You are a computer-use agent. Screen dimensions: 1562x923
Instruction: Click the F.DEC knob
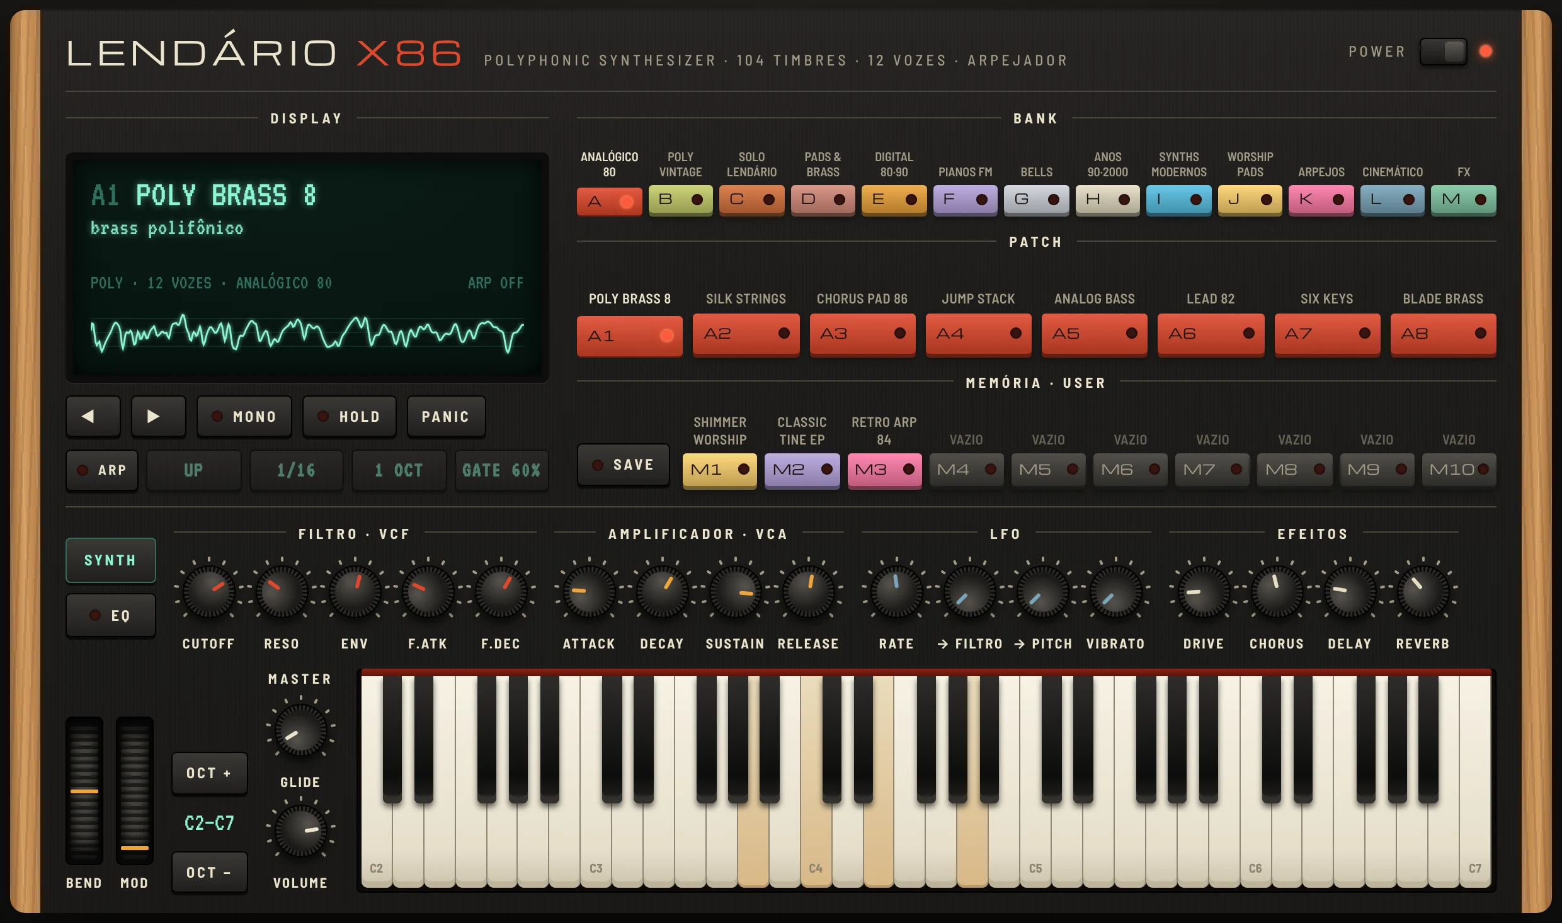point(501,591)
